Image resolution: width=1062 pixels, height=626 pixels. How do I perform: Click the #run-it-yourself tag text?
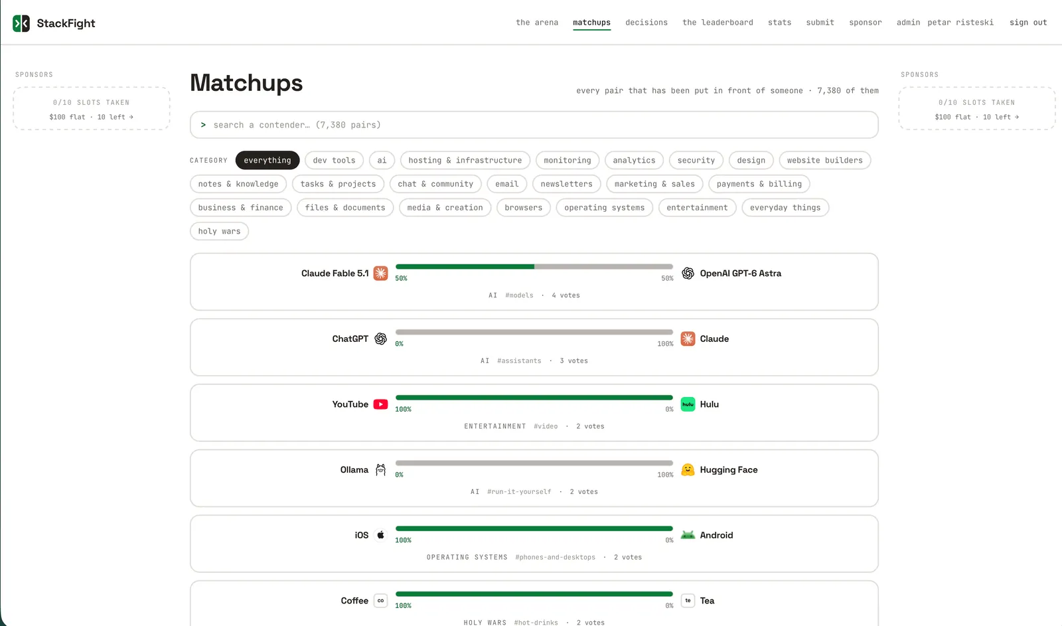coord(519,492)
